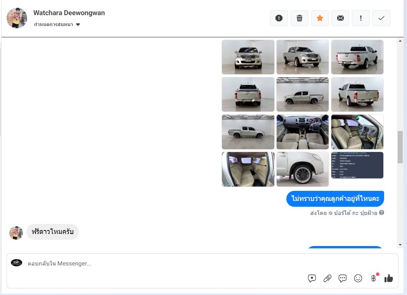The height and width of the screenshot is (295, 407).
Task: Click the chat scrollbar down arrow
Action: pyautogui.click(x=400, y=244)
